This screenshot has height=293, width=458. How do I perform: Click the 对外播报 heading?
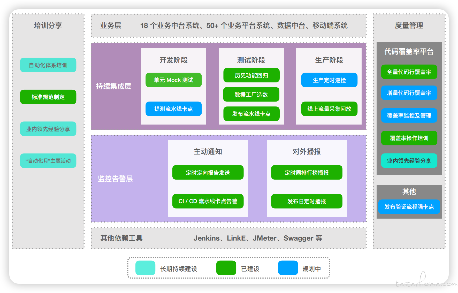click(307, 151)
